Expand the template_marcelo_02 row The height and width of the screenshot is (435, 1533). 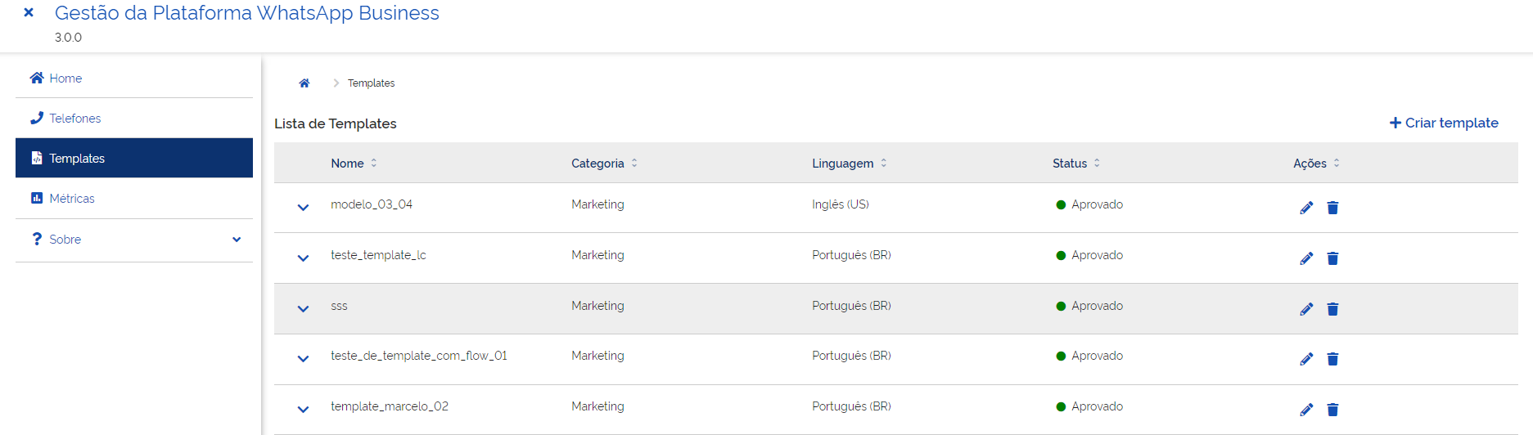(303, 410)
